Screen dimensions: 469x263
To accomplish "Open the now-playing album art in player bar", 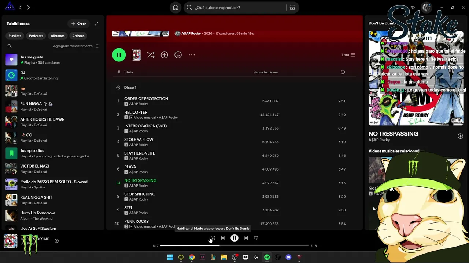I will (10, 241).
